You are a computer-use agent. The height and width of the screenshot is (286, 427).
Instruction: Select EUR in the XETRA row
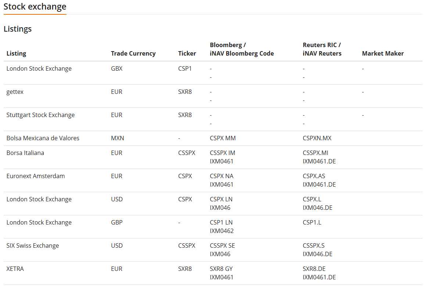(116, 269)
